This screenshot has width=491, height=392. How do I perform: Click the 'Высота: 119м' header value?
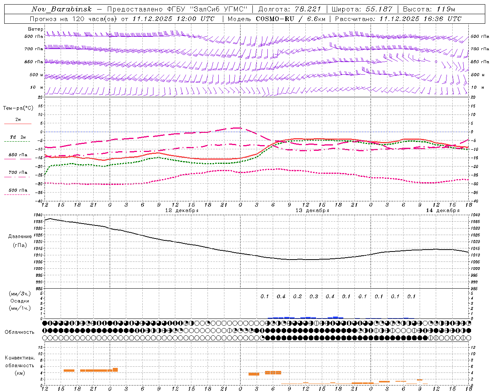pos(429,9)
